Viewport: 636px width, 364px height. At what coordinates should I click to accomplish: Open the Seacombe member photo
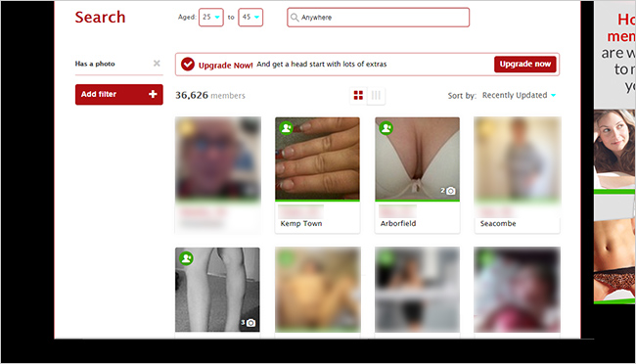coord(518,159)
